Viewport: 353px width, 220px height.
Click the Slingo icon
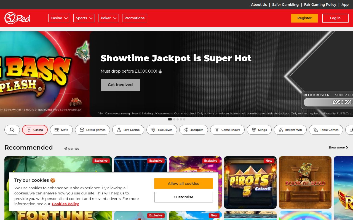coord(254,130)
